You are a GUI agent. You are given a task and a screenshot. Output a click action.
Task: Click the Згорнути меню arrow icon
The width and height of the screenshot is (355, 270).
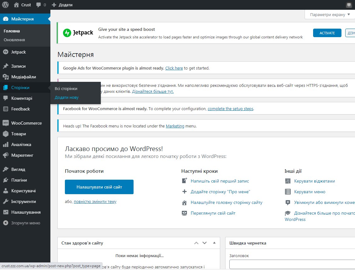point(6,223)
